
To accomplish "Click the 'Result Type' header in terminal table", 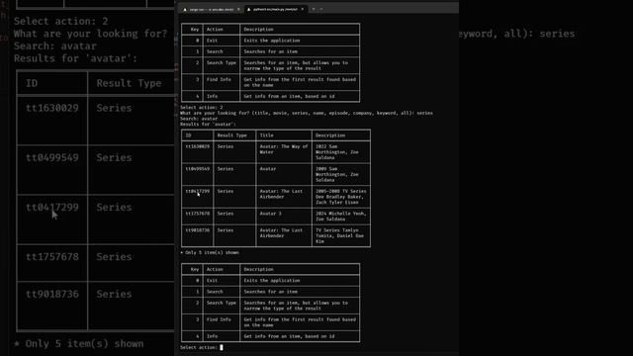I will point(231,135).
